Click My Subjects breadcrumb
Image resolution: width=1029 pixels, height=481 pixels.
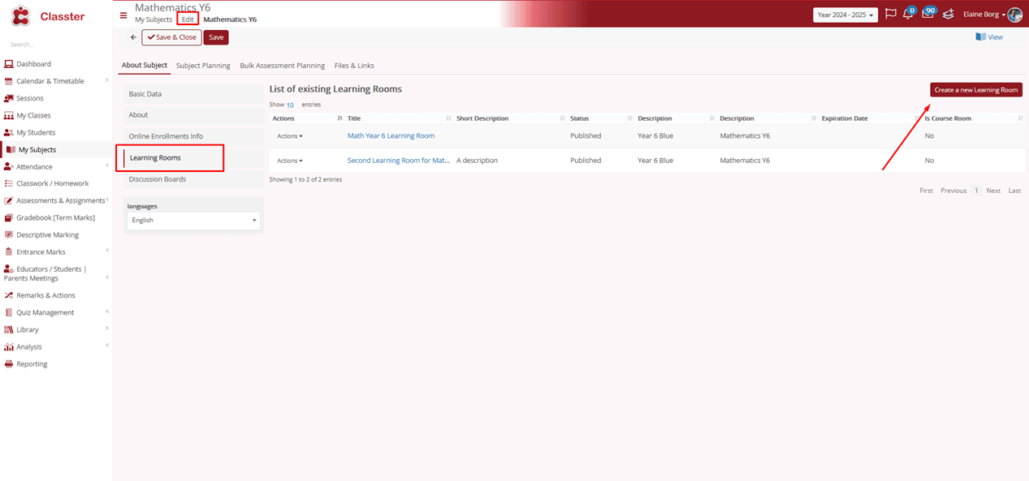pyautogui.click(x=153, y=19)
